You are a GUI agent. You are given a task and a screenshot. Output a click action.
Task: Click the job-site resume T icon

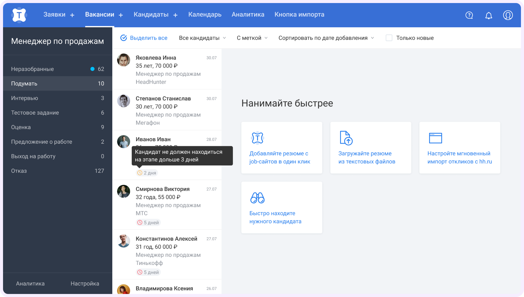click(257, 138)
